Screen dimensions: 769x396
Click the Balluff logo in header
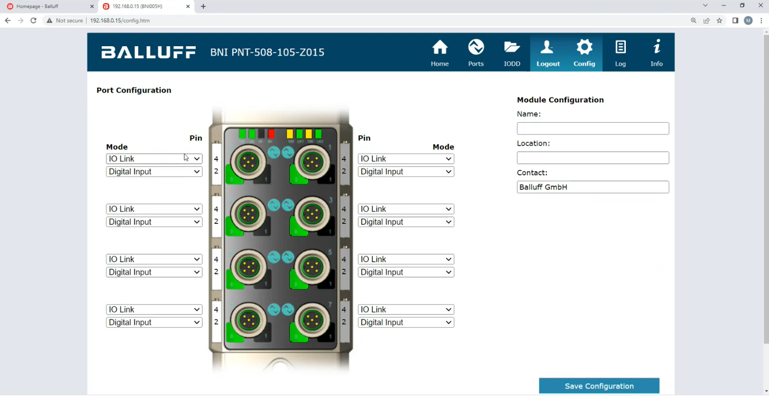(x=148, y=52)
